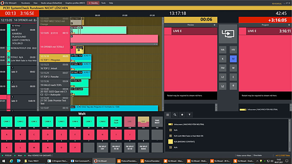Open the View menu
Image resolution: width=292 pixels, height=164 pixels.
pos(36,3)
